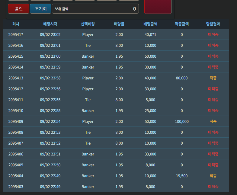Screen dimensions: 237x195
Task: Select the 배당률 column header
Action: pos(119,24)
